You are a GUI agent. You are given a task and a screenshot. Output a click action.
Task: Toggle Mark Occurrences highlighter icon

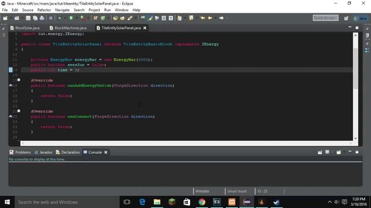pos(150,18)
